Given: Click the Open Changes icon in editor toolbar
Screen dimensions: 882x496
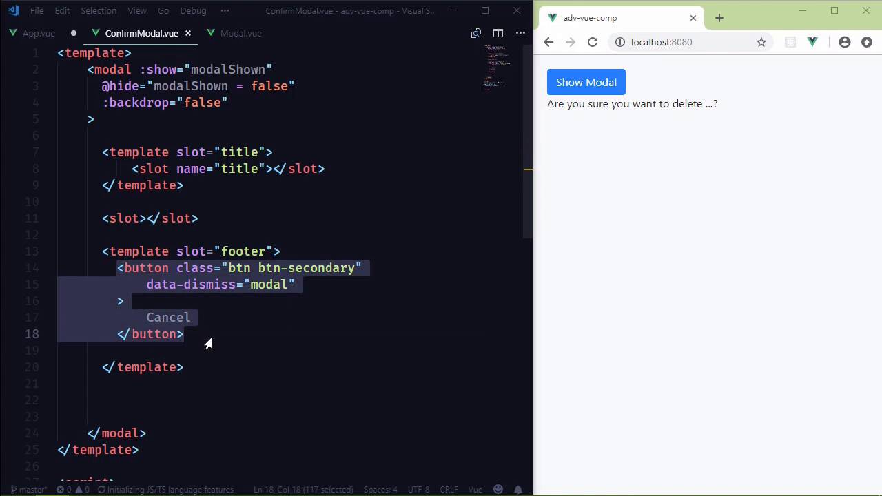Looking at the screenshot, I should pos(475,33).
